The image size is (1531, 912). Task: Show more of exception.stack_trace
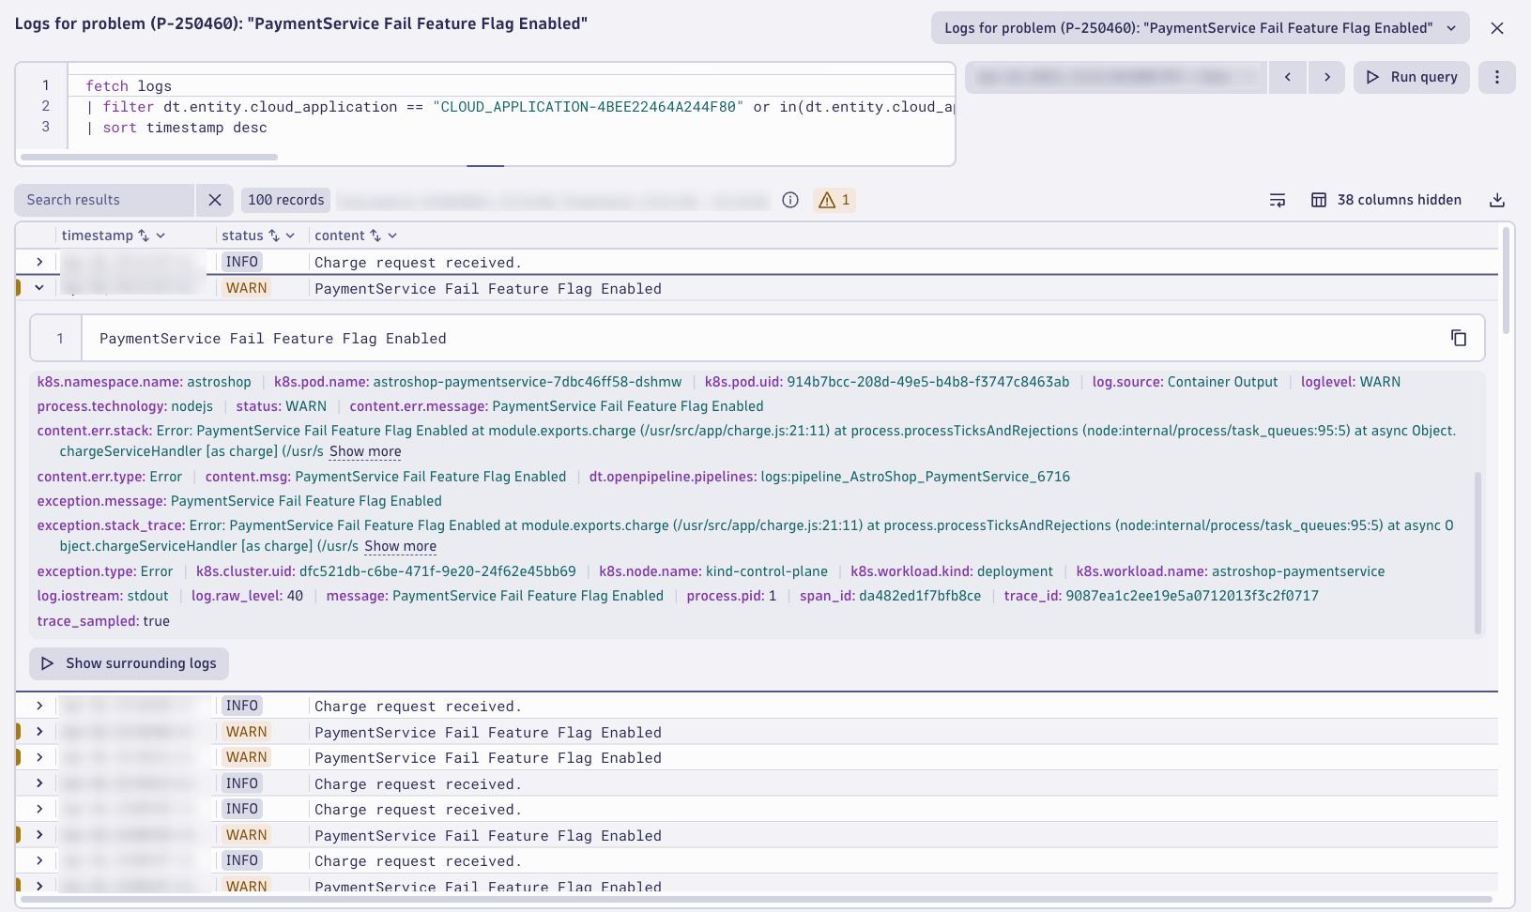[x=400, y=546]
